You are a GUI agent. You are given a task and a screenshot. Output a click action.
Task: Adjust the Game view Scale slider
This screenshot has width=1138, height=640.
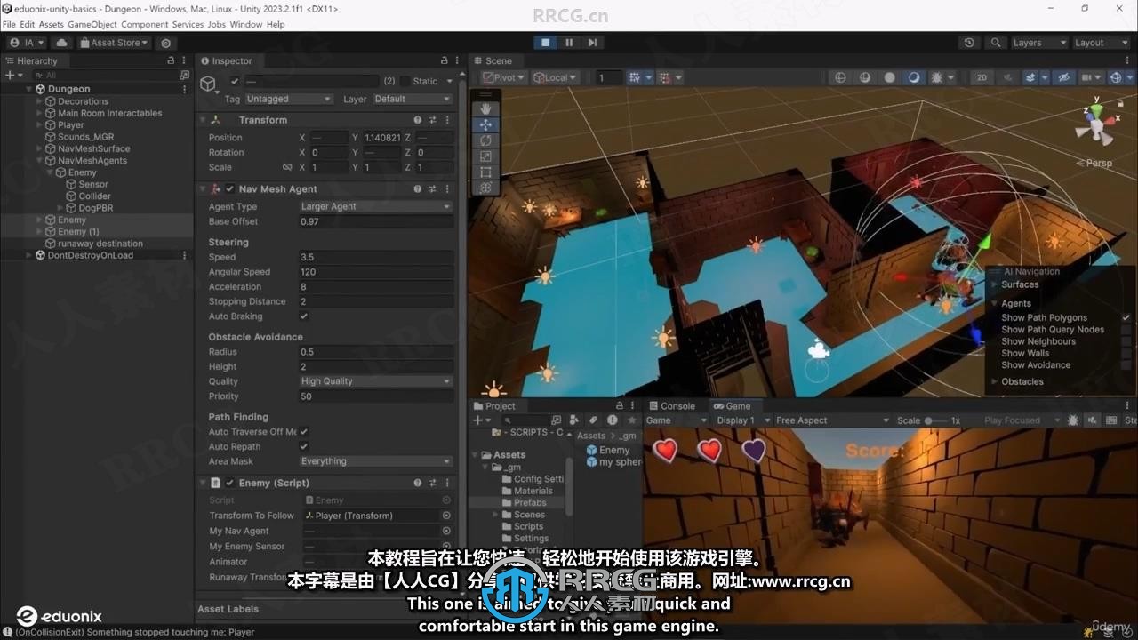pos(935,420)
